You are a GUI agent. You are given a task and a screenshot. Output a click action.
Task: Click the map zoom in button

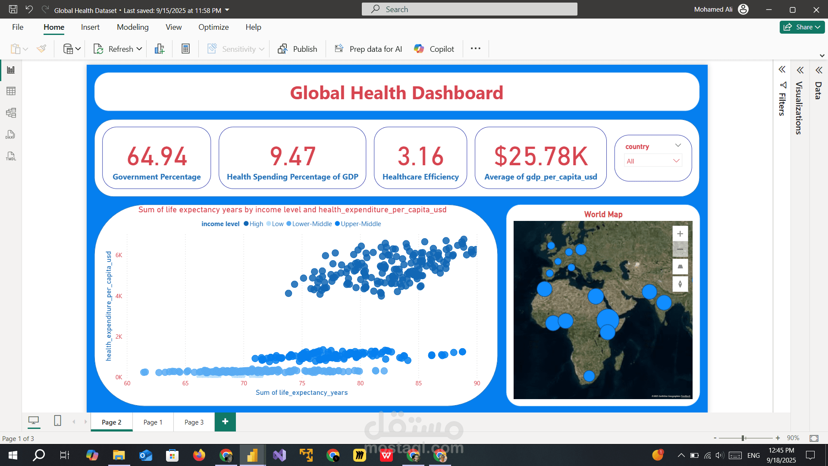tap(680, 234)
